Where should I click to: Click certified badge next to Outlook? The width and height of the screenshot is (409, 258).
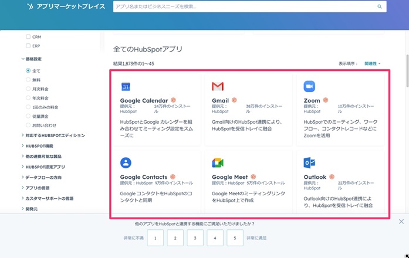332,176
